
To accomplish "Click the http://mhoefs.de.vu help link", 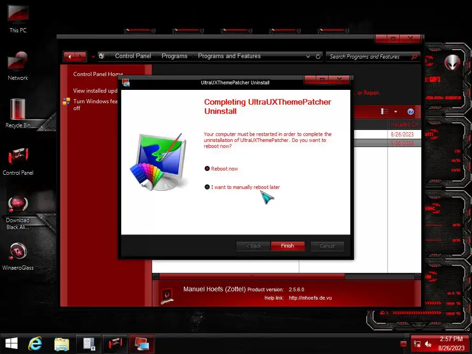I will coord(310,298).
